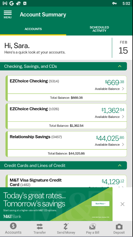This screenshot has width=133, height=237.
Task: Tap the Deposit camera icon
Action: (x=119, y=227)
